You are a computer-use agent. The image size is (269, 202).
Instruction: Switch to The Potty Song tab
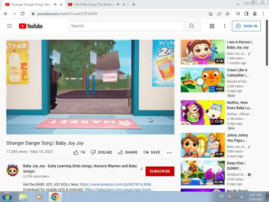(x=94, y=4)
